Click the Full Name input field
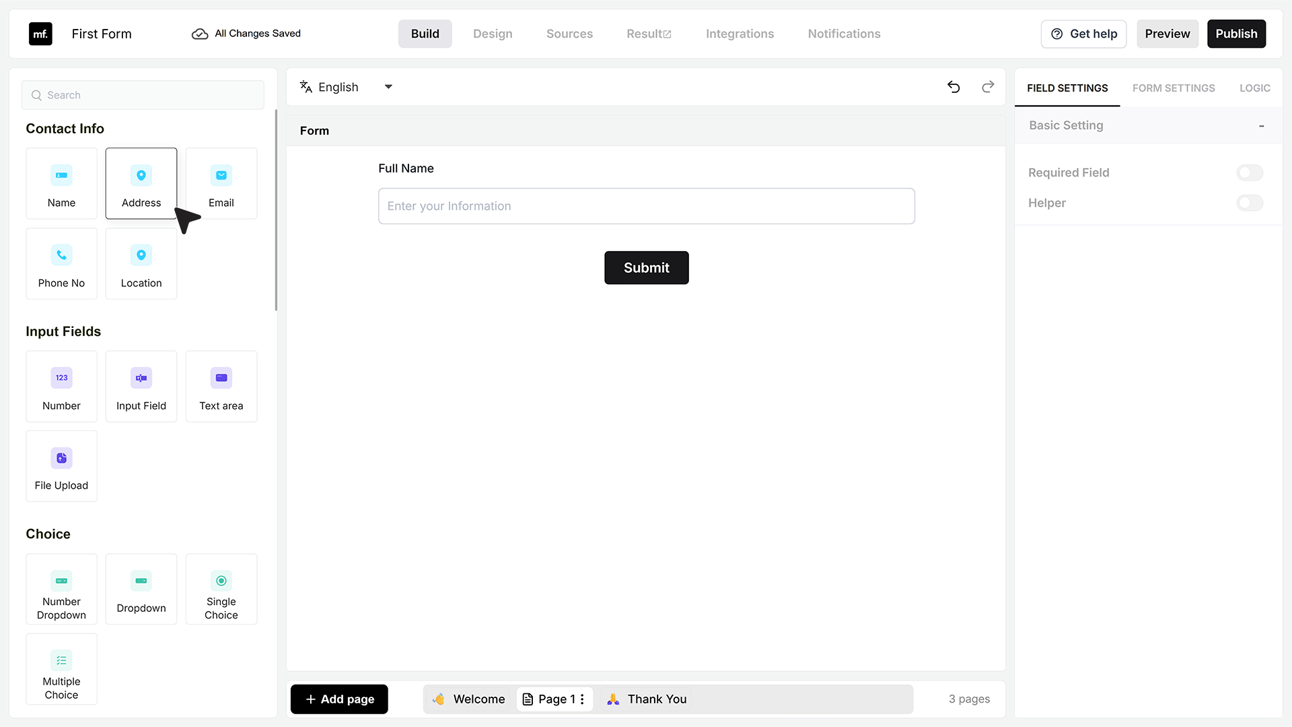The image size is (1292, 727). pyautogui.click(x=647, y=206)
